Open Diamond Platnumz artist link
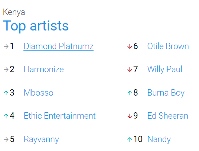 tap(59, 46)
